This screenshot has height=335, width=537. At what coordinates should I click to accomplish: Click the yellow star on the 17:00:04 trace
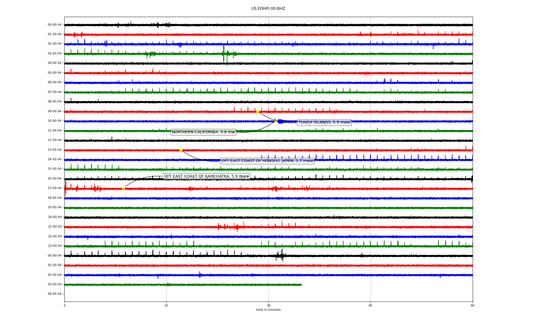point(123,188)
